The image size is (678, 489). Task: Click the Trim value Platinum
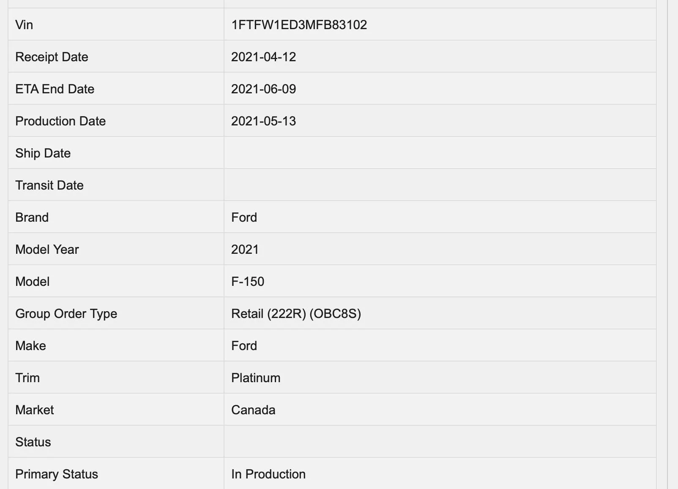(256, 378)
